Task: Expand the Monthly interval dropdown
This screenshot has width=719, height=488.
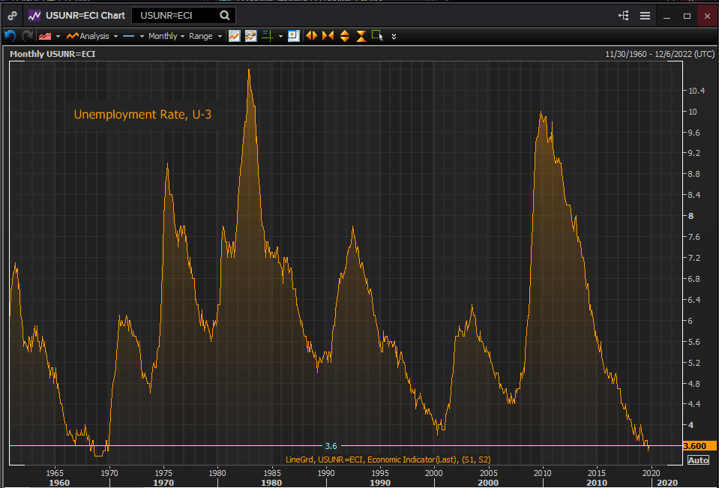Action: point(166,36)
